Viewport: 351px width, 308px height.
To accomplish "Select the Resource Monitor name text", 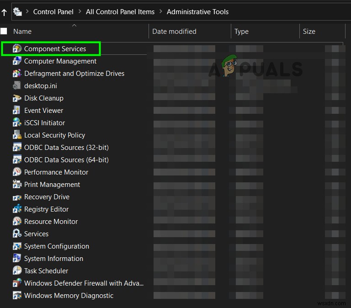I will pyautogui.click(x=51, y=222).
